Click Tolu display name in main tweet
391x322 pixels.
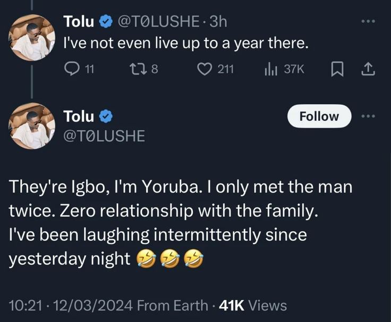point(79,116)
